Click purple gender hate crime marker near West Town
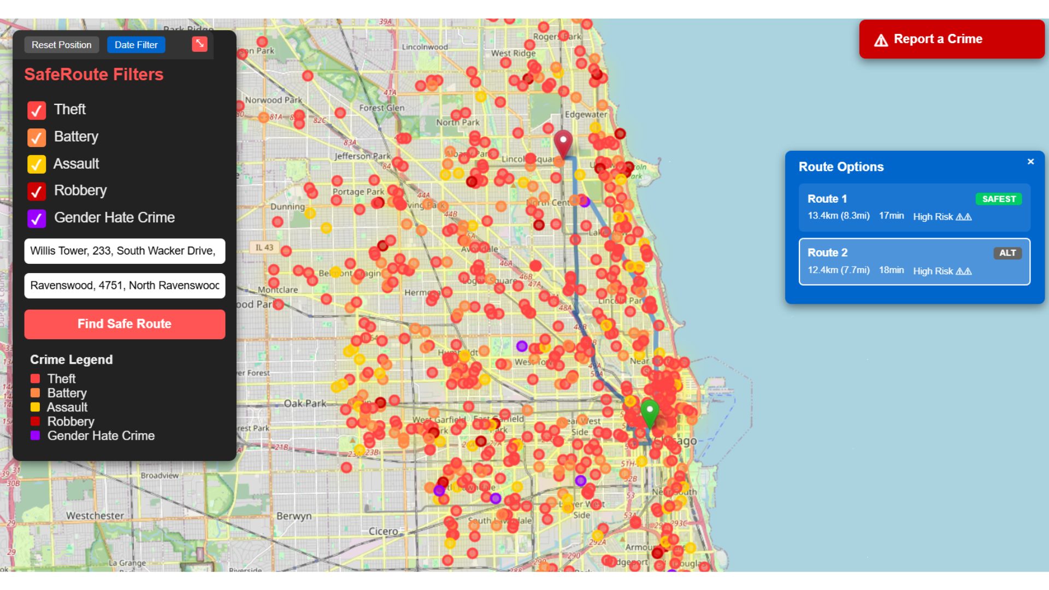The width and height of the screenshot is (1049, 590). point(522,346)
